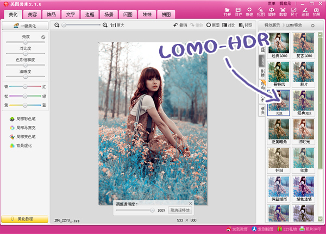Image resolution: width=326 pixels, height=234 pixels.
Task: Click the 1:1原大 actual size button
Action: 117,26
